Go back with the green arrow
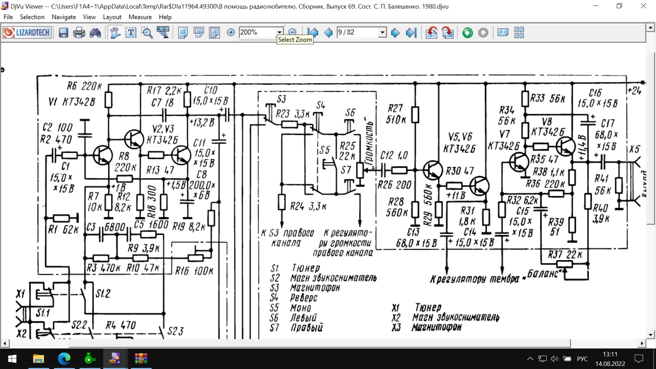The image size is (656, 369). (467, 33)
